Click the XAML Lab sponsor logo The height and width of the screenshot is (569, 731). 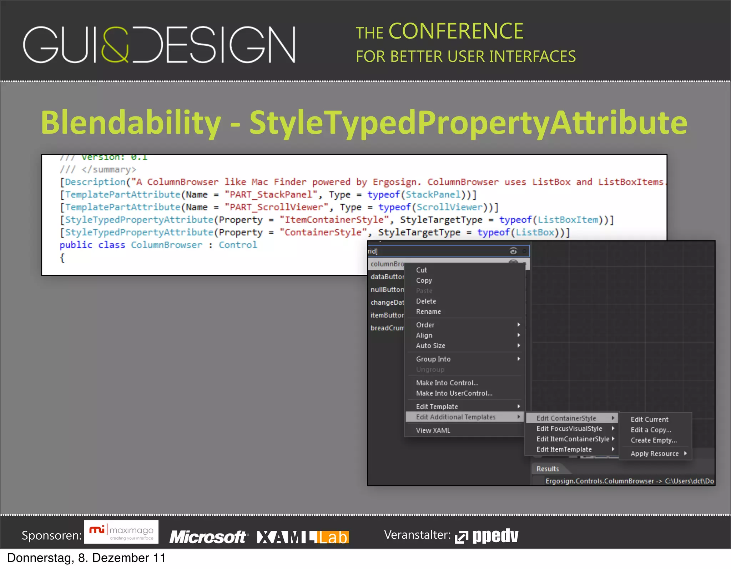coord(303,537)
